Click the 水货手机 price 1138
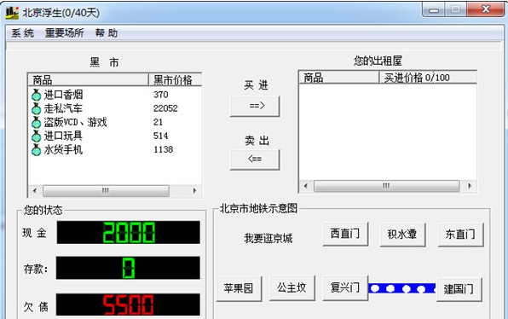Viewport: 508px width, 319px height. pyautogui.click(x=164, y=150)
